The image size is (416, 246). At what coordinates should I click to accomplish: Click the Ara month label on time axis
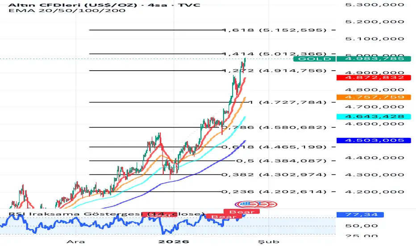(75, 242)
